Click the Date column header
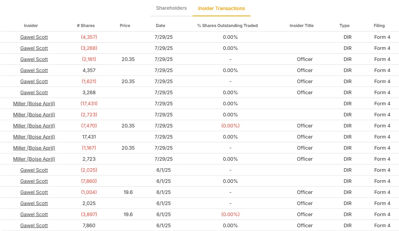 [160, 26]
